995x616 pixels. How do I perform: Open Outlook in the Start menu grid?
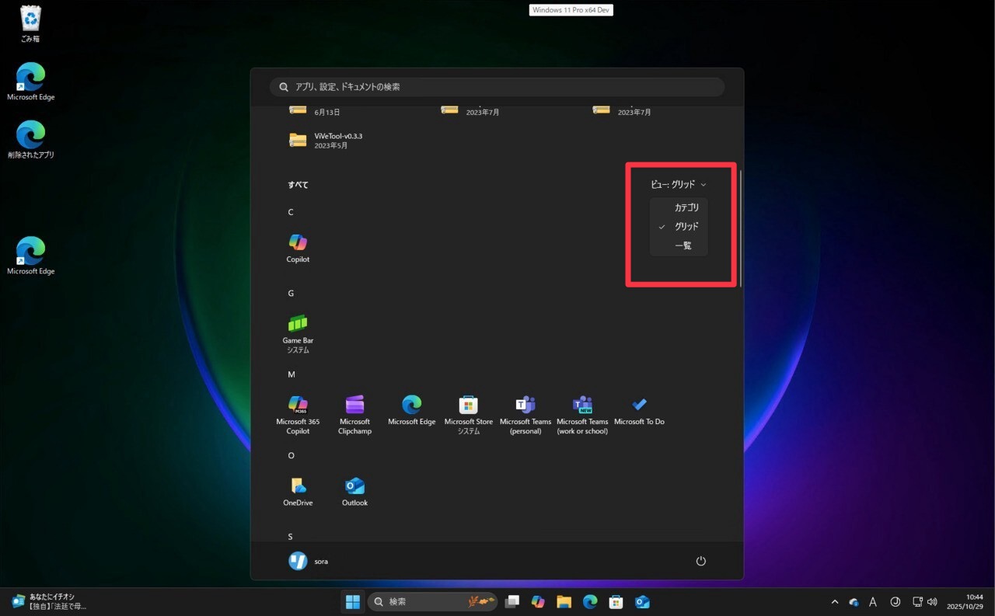pos(354,491)
